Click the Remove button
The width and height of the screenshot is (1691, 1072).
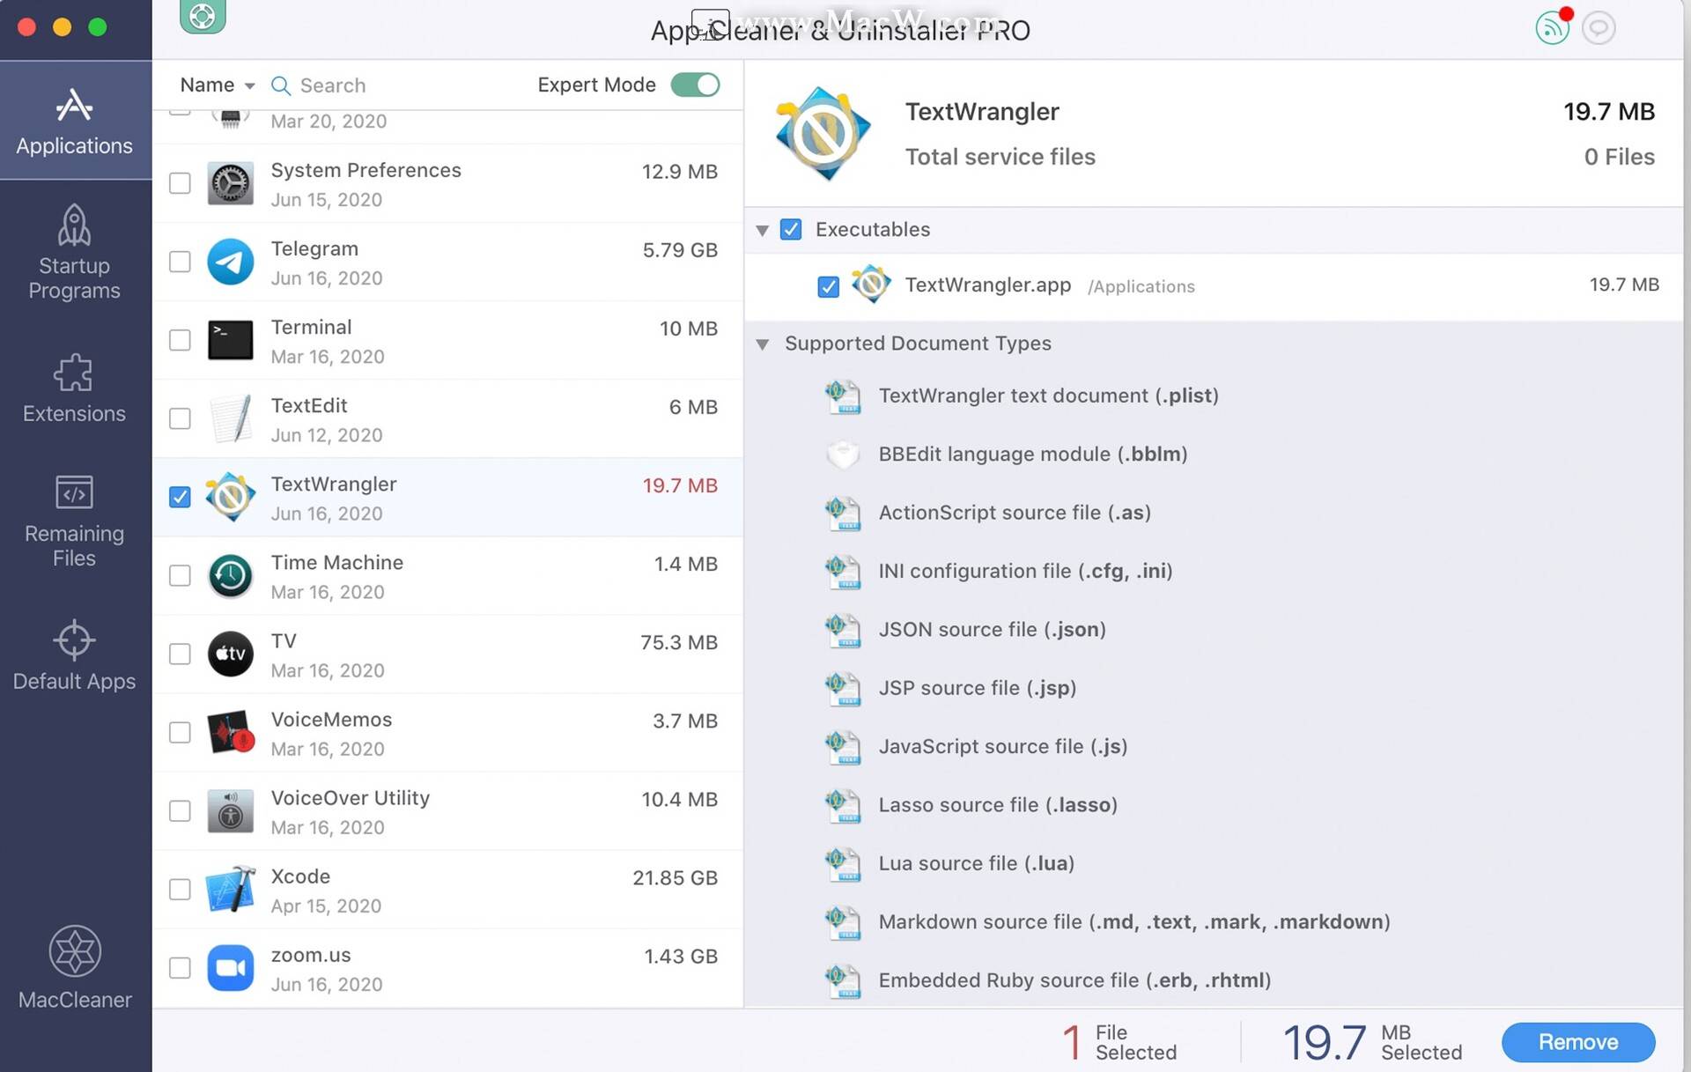click(1577, 1042)
